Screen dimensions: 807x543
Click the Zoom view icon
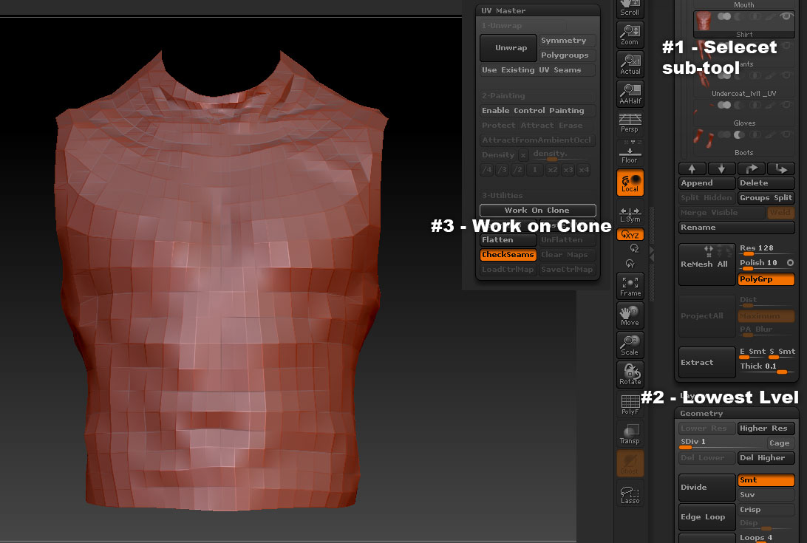point(630,35)
